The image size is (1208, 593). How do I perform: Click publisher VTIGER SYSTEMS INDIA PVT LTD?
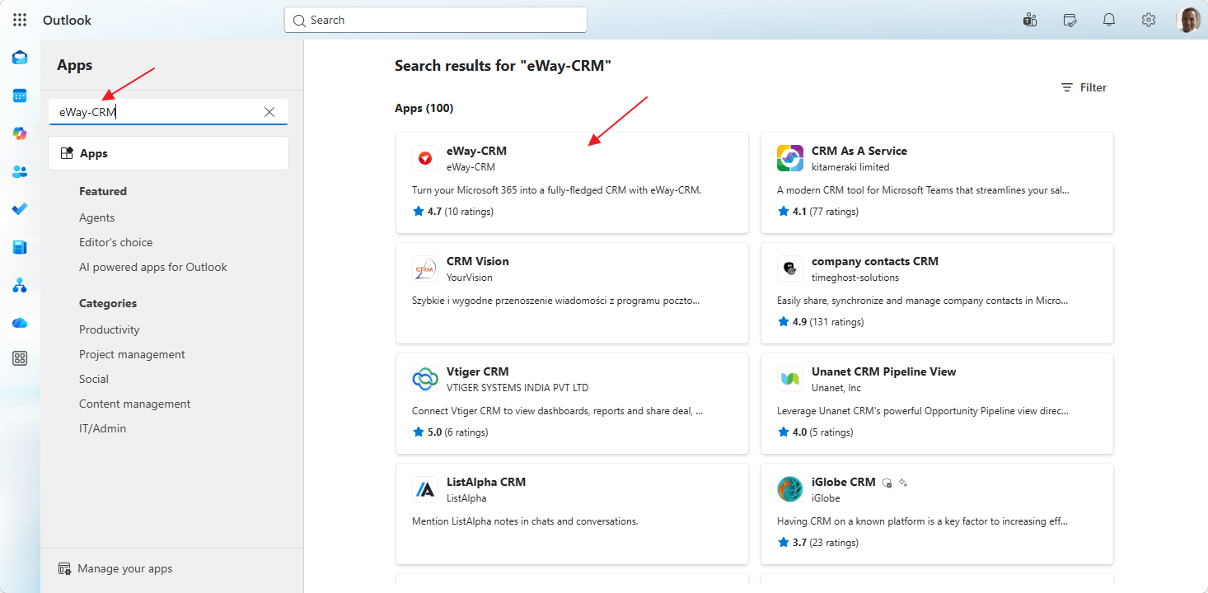point(517,388)
